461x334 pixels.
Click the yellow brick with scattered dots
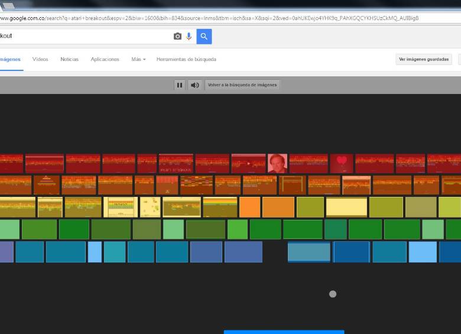tap(150, 207)
